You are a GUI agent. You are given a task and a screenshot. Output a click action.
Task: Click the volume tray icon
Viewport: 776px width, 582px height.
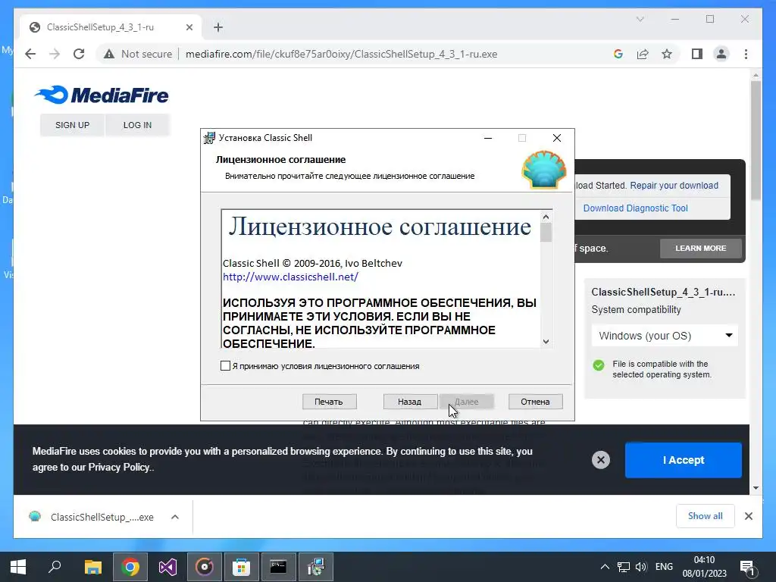641,567
